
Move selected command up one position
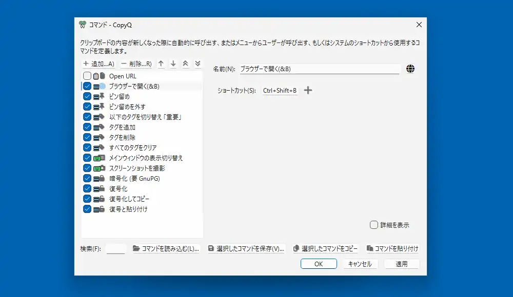coord(161,64)
